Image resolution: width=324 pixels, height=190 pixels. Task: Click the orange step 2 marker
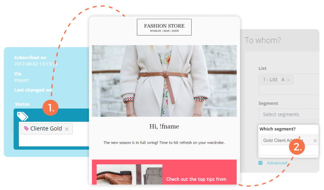297,146
